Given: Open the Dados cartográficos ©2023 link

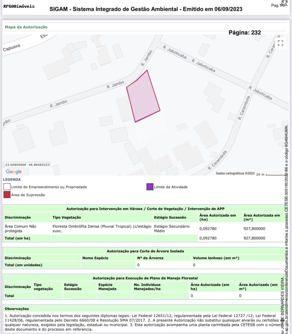Looking at the screenshot, I should point(235,173).
